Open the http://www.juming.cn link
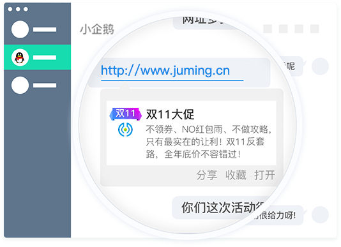Screen dimensions: 341x247 click(x=165, y=71)
